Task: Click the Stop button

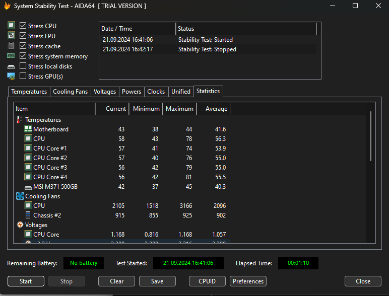Action: click(x=67, y=281)
